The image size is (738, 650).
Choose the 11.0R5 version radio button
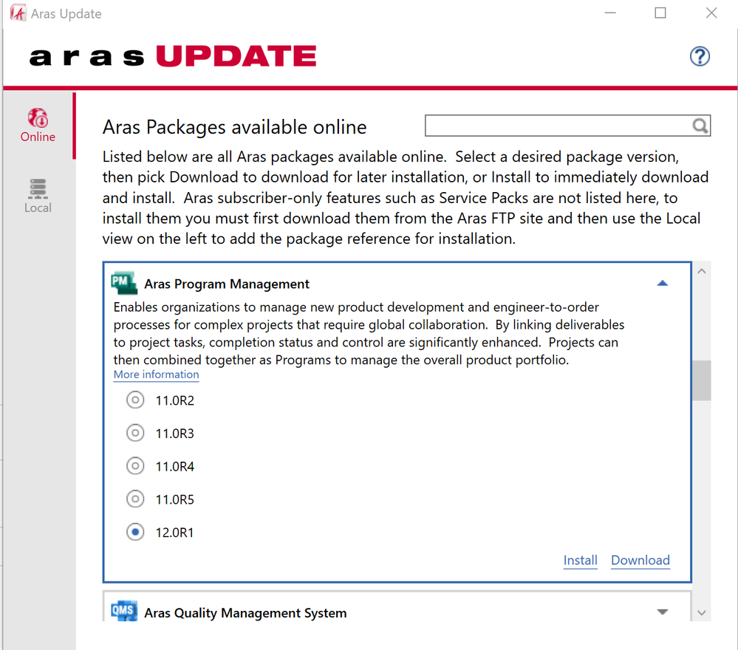(x=135, y=499)
